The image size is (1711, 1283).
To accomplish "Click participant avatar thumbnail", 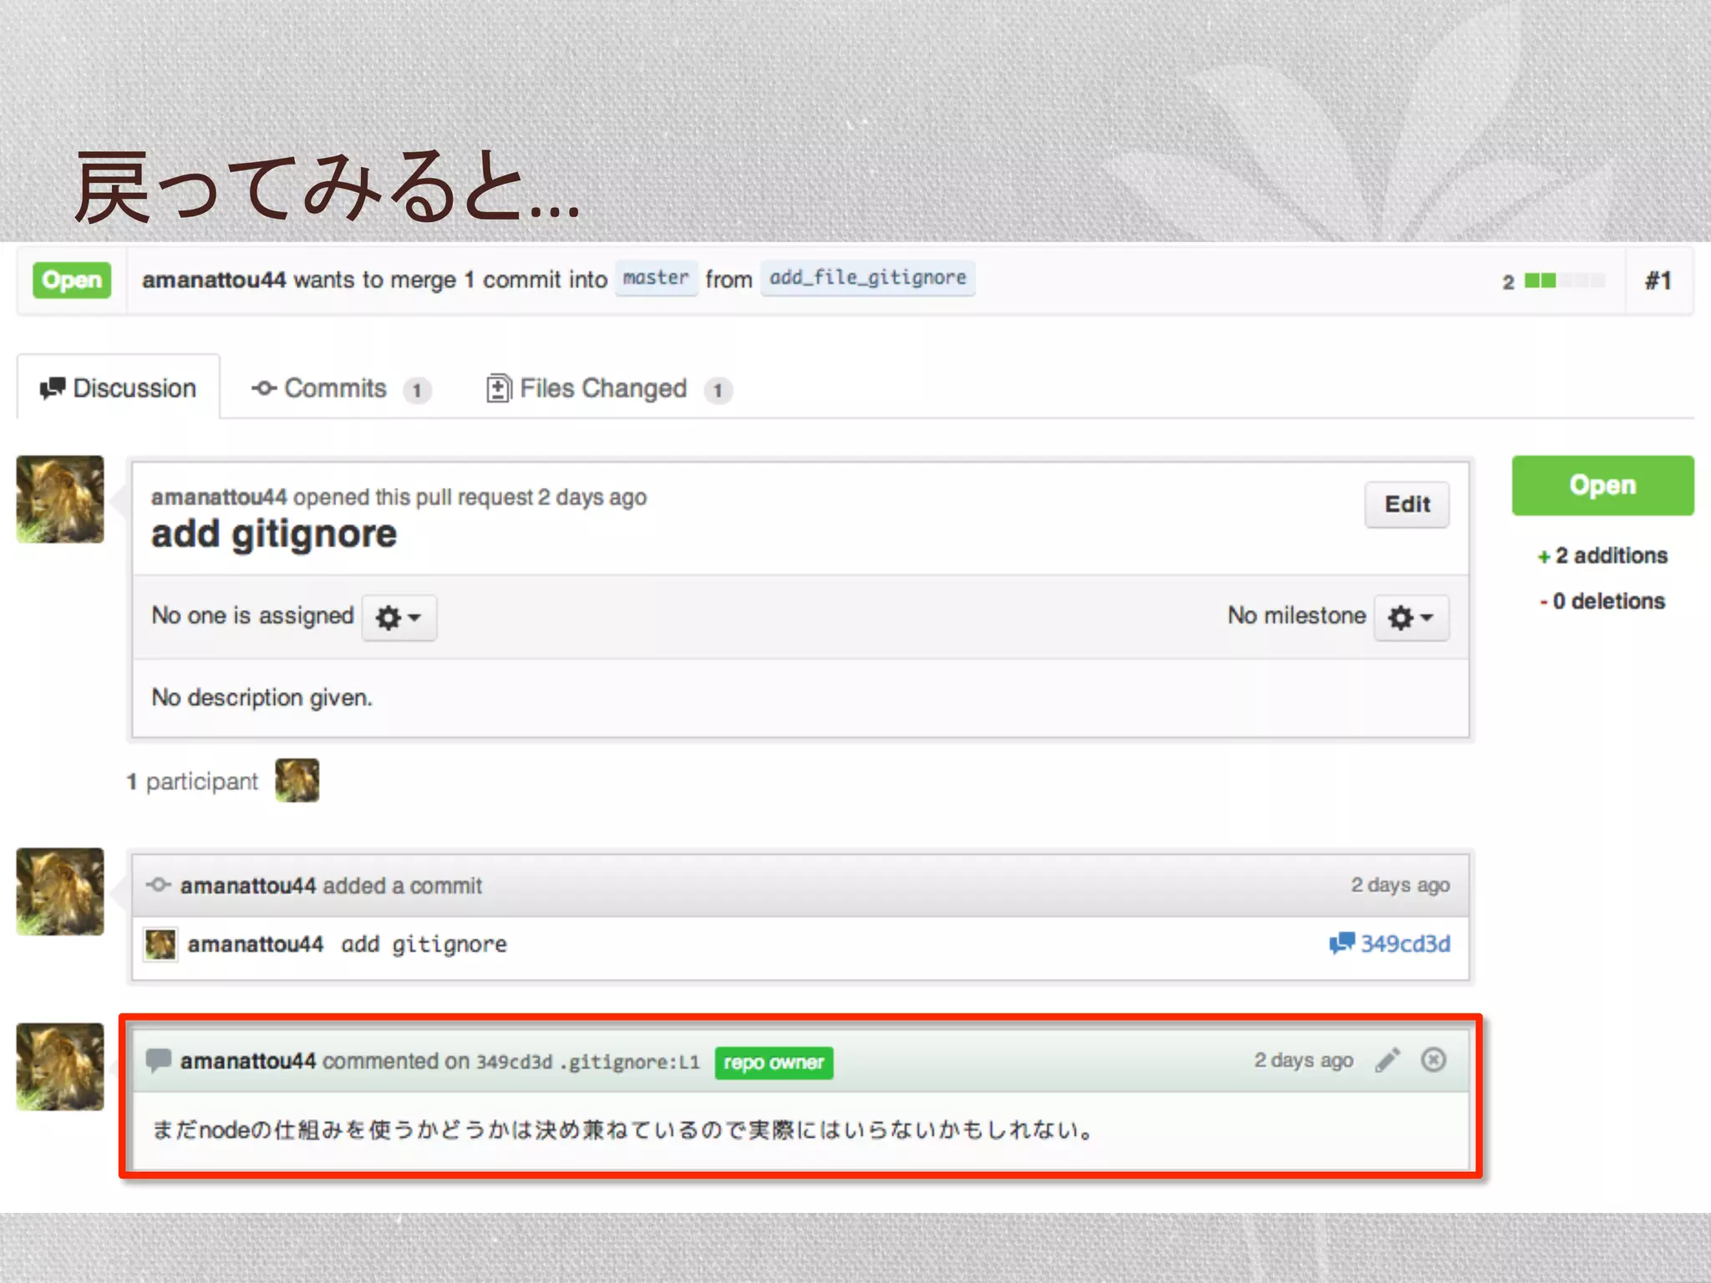I will coord(297,780).
